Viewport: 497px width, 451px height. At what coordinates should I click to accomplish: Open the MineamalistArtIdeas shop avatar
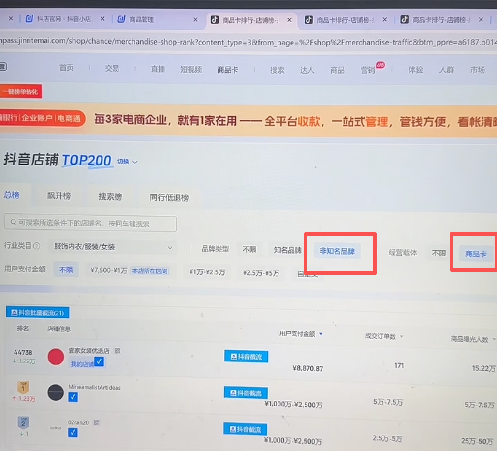pyautogui.click(x=56, y=392)
